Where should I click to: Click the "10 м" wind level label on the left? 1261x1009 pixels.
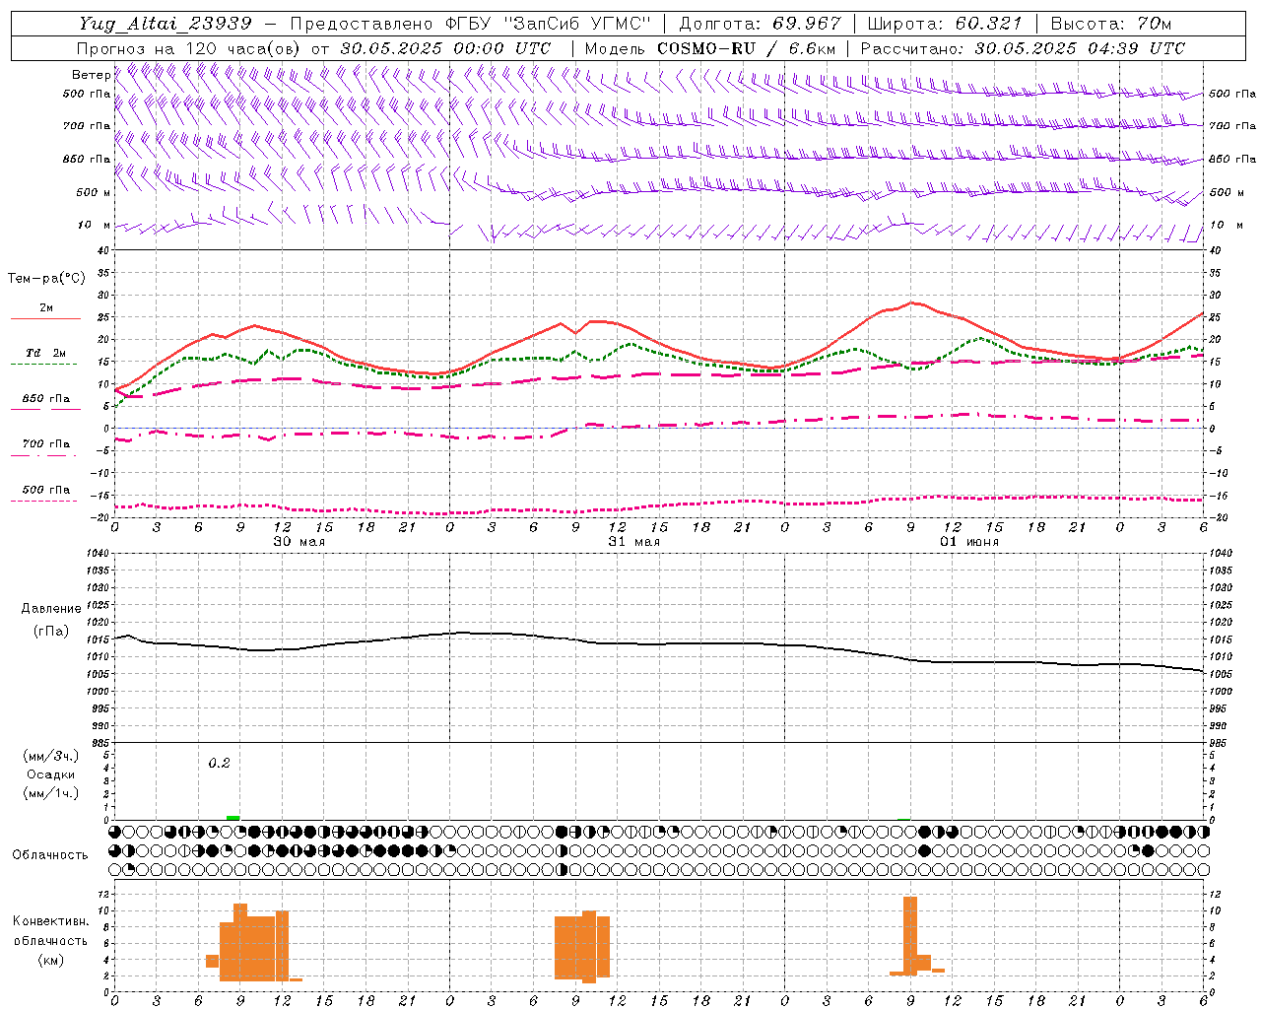[x=94, y=225]
